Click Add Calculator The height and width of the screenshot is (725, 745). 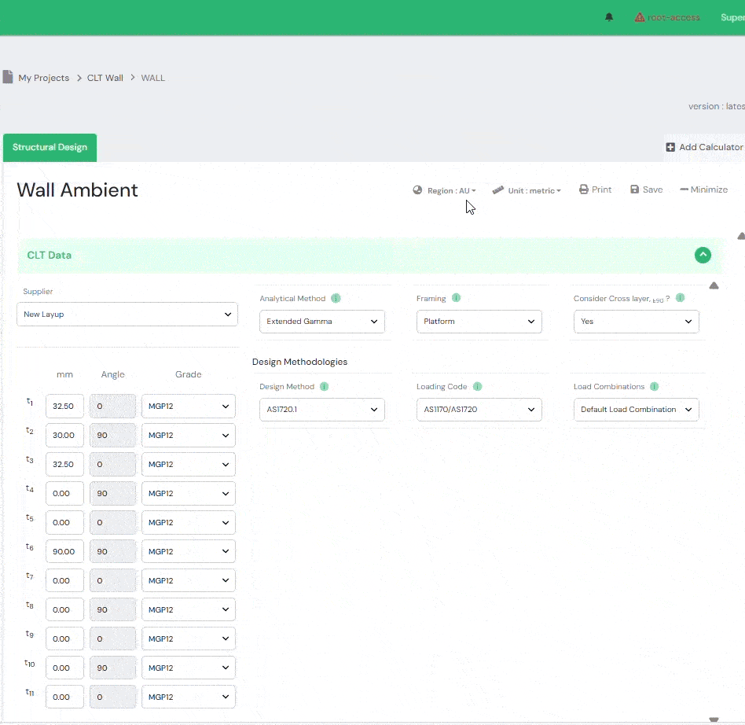(704, 147)
